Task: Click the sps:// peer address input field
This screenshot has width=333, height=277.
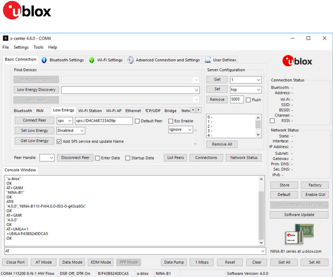Action: (x=104, y=121)
